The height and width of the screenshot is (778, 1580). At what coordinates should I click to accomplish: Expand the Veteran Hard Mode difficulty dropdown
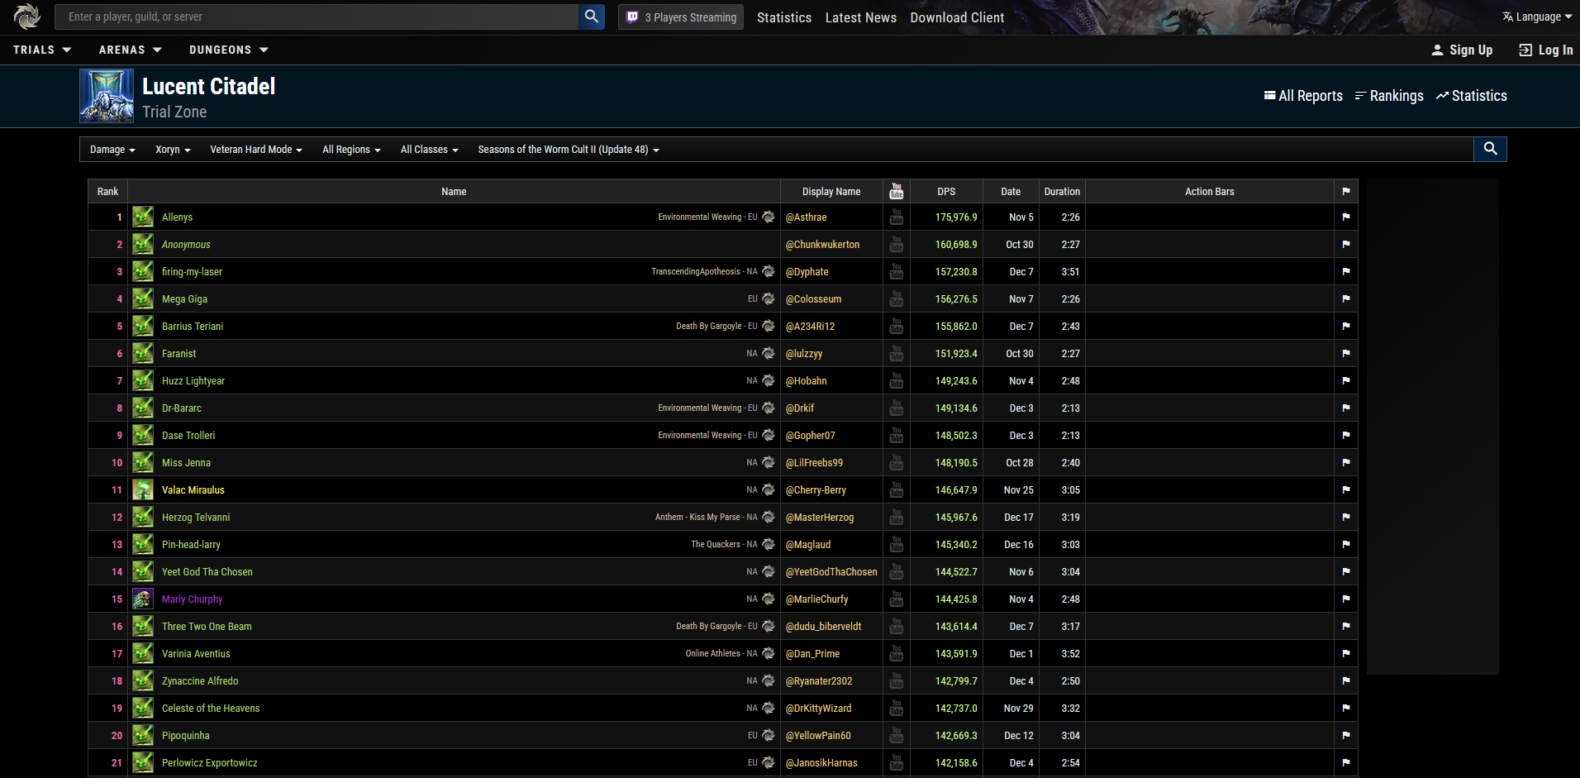256,150
